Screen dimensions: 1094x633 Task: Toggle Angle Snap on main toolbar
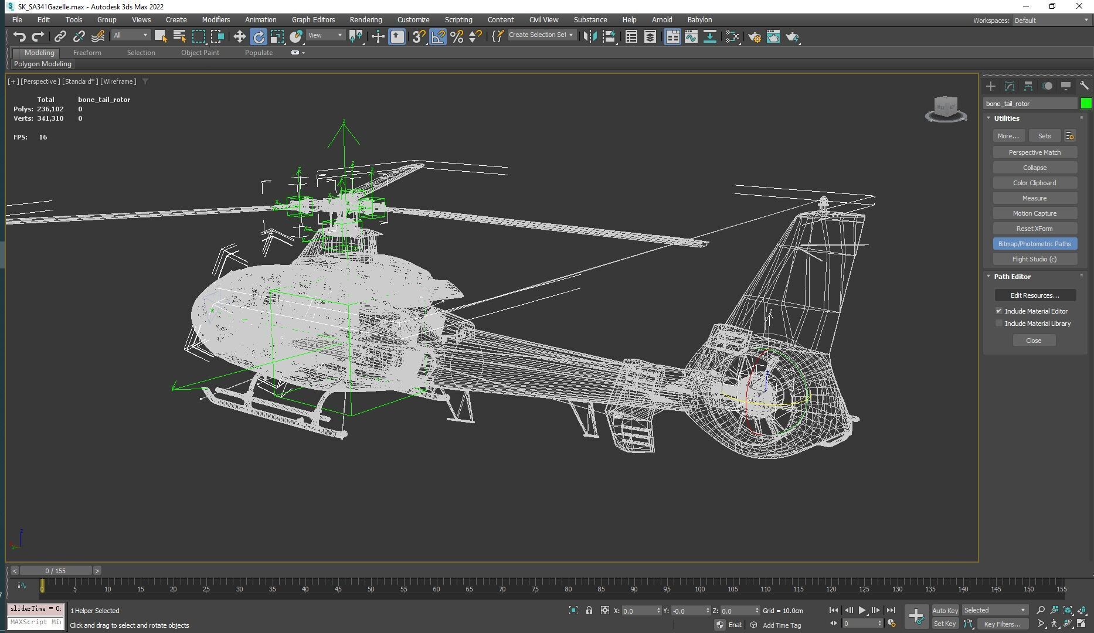(437, 36)
